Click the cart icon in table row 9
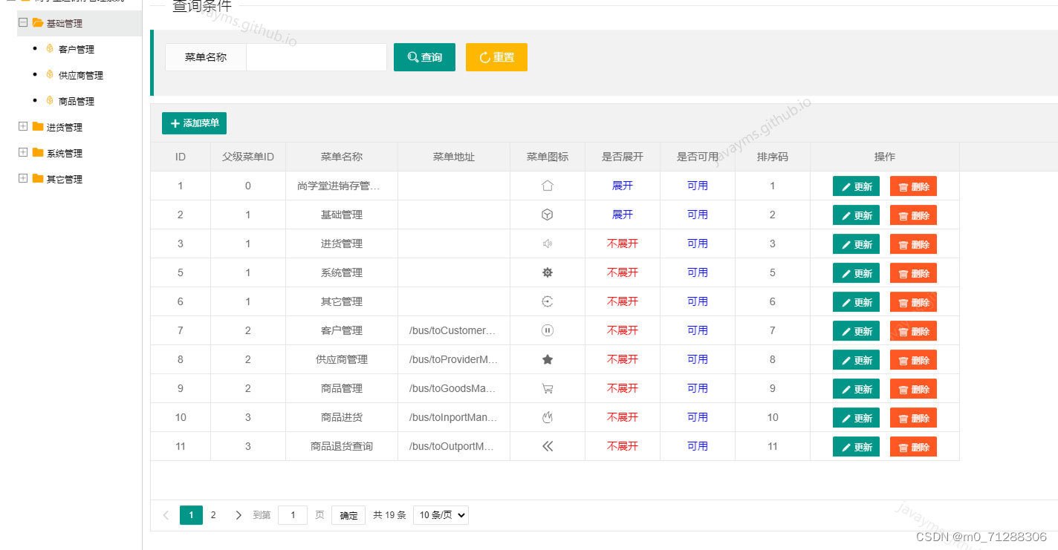 coord(548,388)
